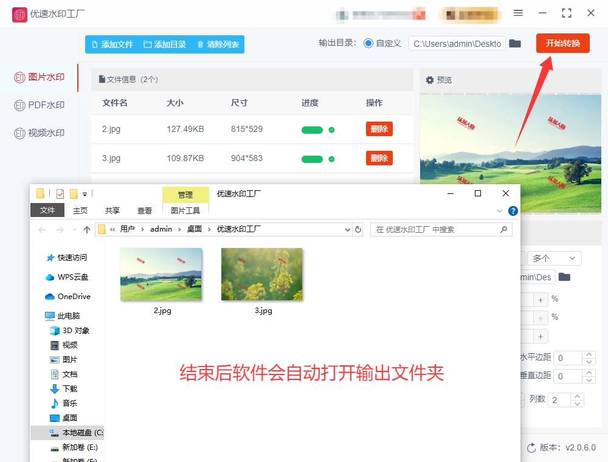Open the customize quick access toolbar dropdown
Viewport: 608px width, 462px height.
click(x=85, y=194)
